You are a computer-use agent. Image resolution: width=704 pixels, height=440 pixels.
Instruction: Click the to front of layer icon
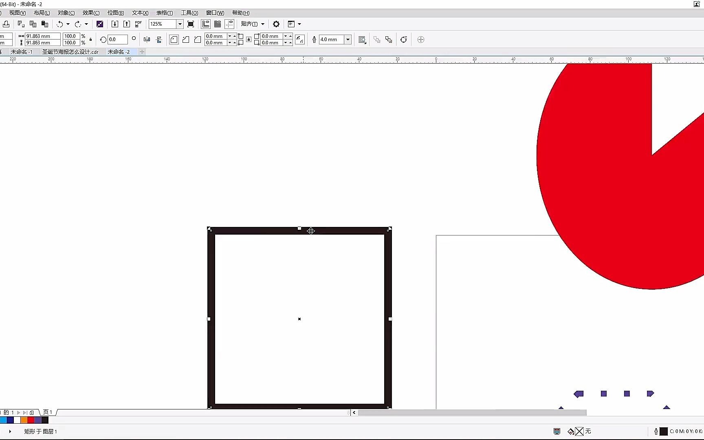377,40
